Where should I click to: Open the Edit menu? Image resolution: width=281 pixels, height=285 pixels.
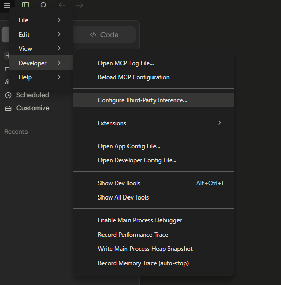(41, 34)
